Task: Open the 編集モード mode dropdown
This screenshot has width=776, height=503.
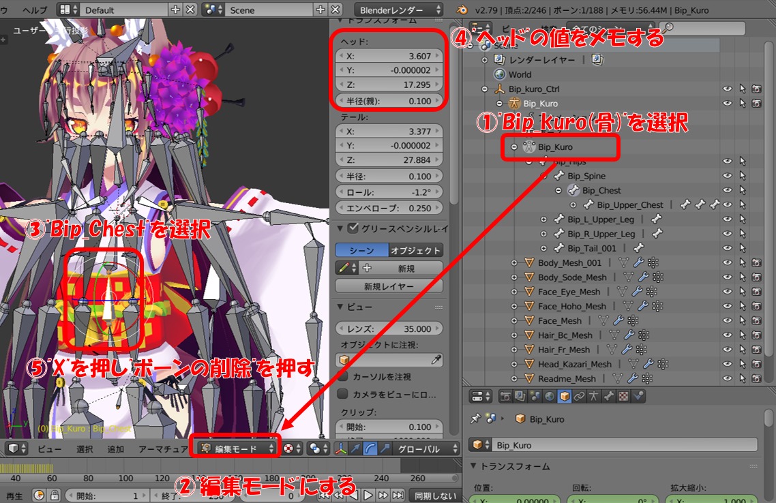Action: pyautogui.click(x=236, y=448)
